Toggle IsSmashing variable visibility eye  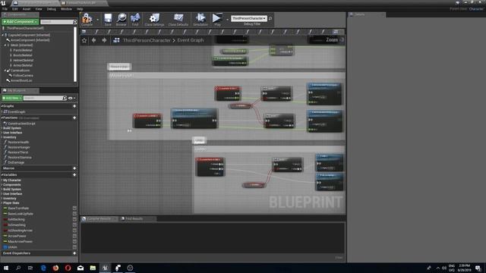74,225
